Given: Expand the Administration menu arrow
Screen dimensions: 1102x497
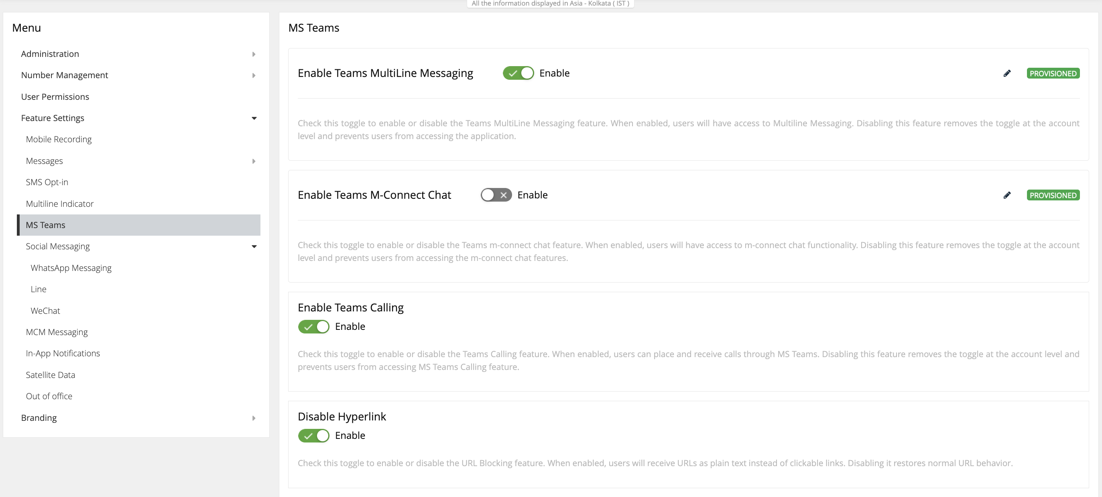Looking at the screenshot, I should pyautogui.click(x=254, y=54).
